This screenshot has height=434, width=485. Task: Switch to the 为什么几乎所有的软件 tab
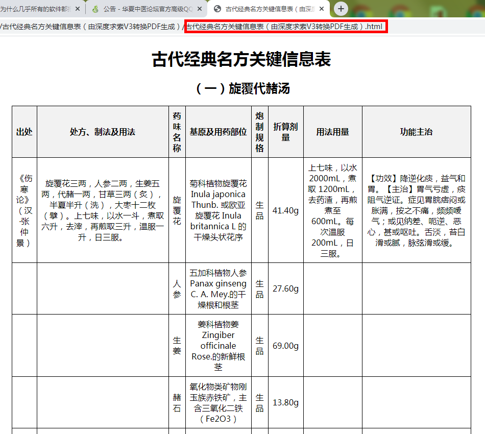[x=35, y=9]
